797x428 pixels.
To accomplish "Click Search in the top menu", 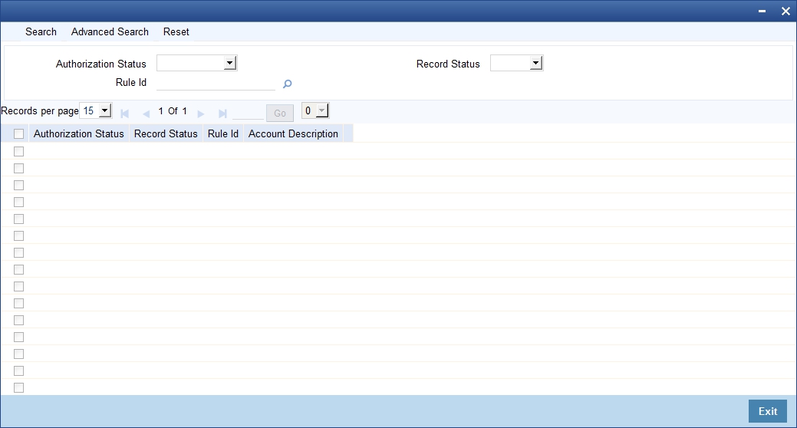I will pyautogui.click(x=41, y=31).
